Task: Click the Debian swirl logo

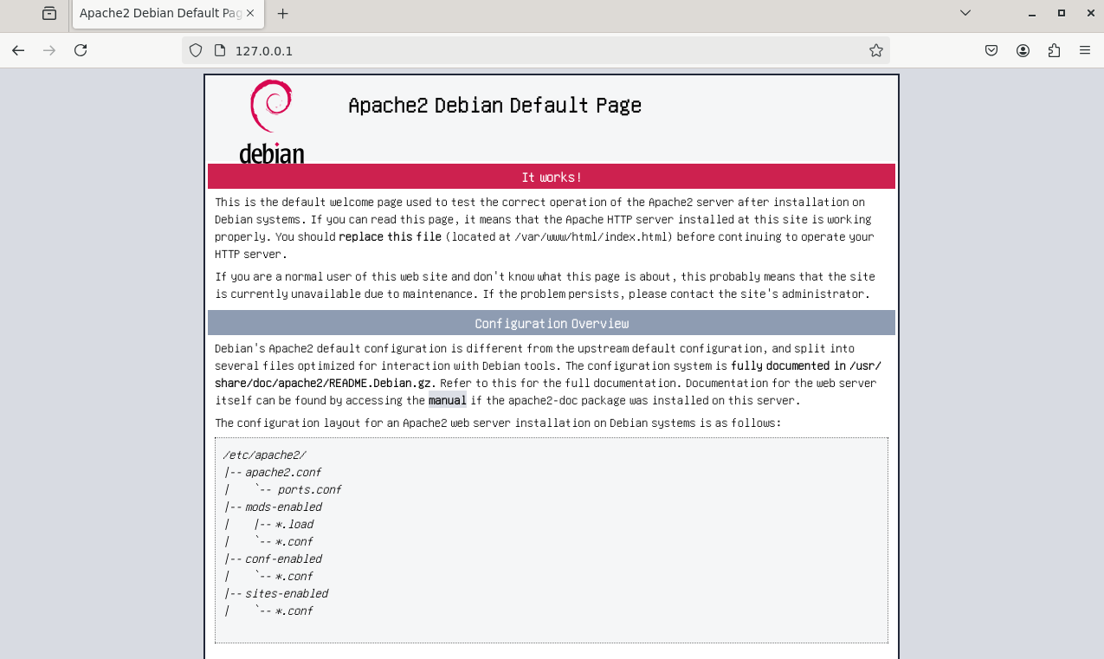Action: point(271,121)
